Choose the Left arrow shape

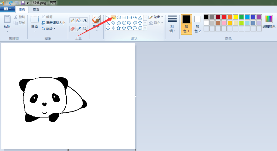(x=135, y=23)
